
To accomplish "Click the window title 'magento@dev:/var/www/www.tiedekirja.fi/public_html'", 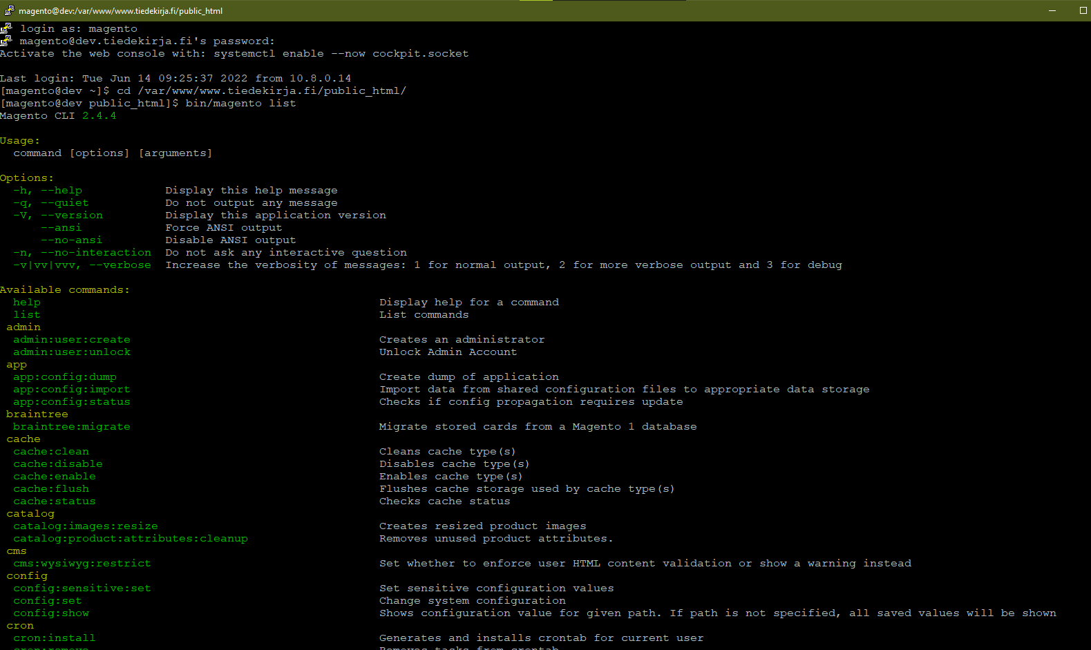I will (x=121, y=11).
